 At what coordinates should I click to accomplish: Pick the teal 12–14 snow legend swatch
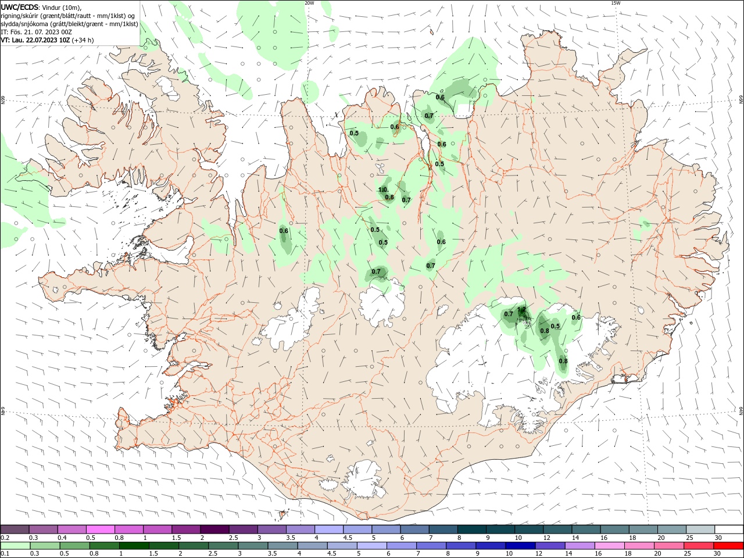(557, 530)
